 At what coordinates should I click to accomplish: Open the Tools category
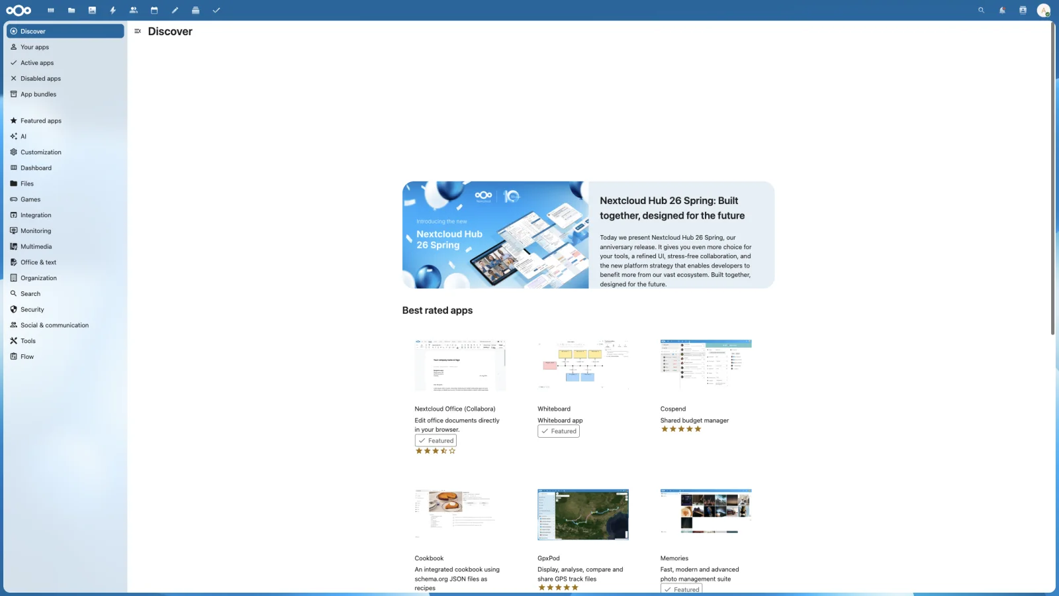pyautogui.click(x=66, y=341)
